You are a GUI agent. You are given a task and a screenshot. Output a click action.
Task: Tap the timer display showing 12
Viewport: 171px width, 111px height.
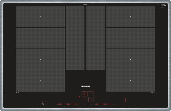[x=125, y=100]
